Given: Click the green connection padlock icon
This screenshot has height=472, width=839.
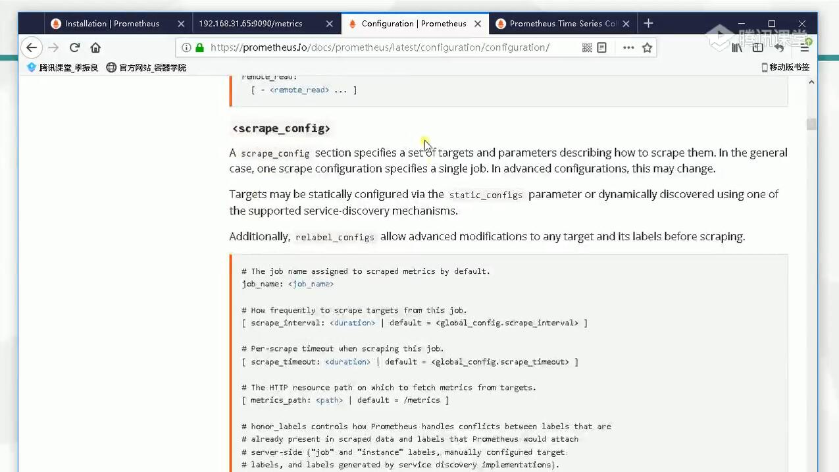Looking at the screenshot, I should [199, 47].
